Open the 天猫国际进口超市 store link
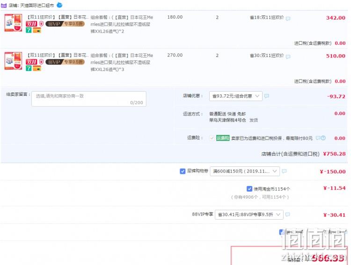The width and height of the screenshot is (351, 265). (x=37, y=5)
